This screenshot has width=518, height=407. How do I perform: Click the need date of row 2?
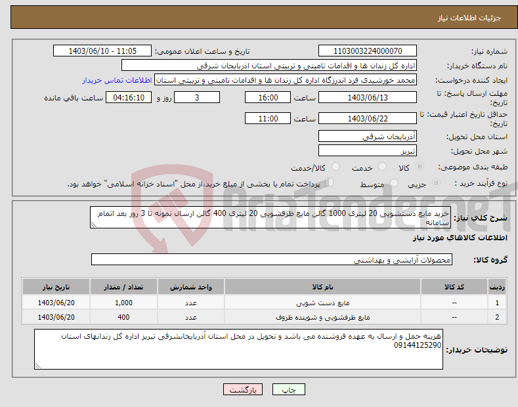[x=56, y=317]
